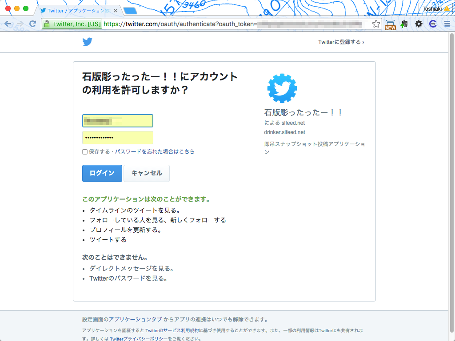Click the Twitterのパスワードを見る。 list item
455x341 pixels.
[128, 278]
